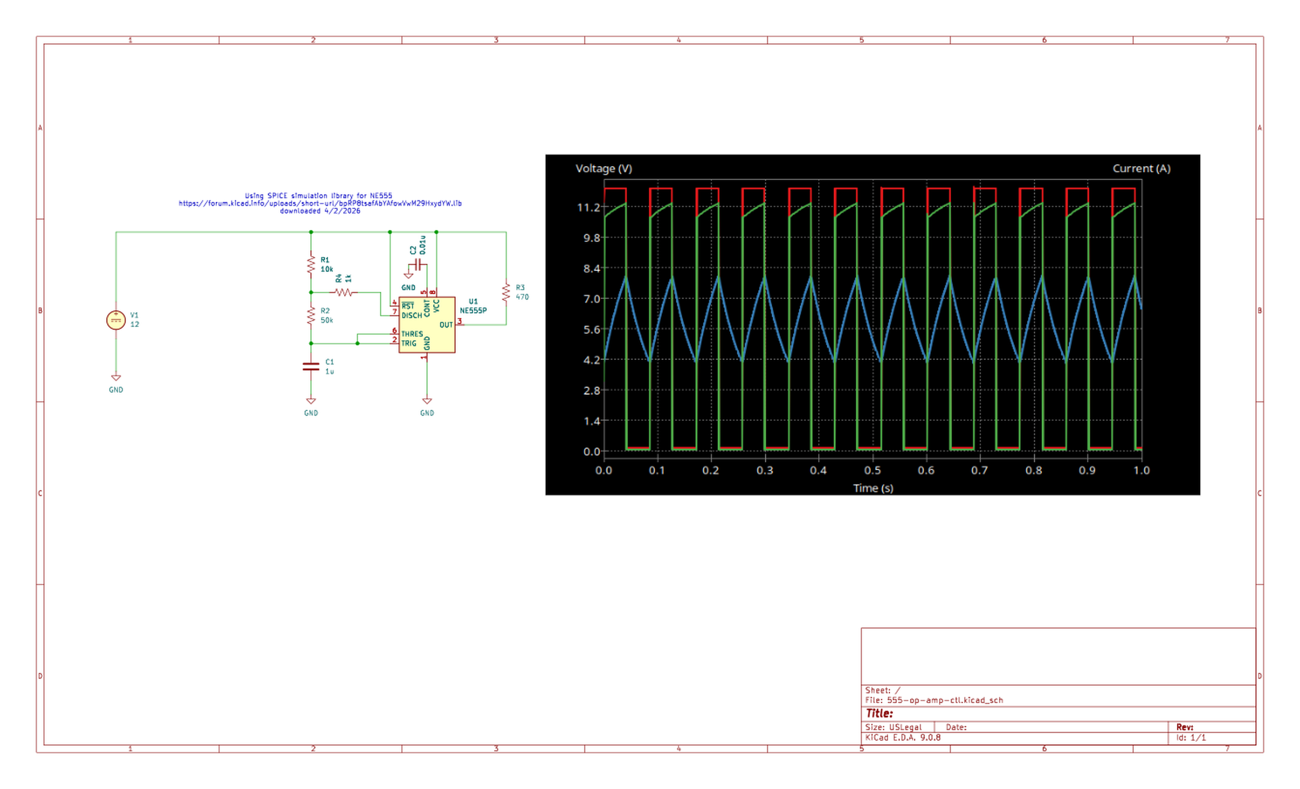Click the DISCH pin label
1300x789 pixels.
tap(411, 315)
